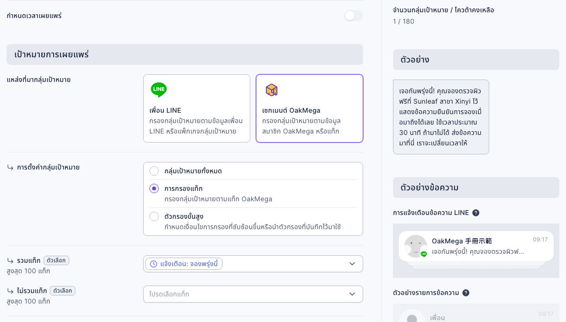The width and height of the screenshot is (566, 322).
Task: Click the แหล่งที่มากลุ่มเป้าหมาย label
Action: coord(38,80)
